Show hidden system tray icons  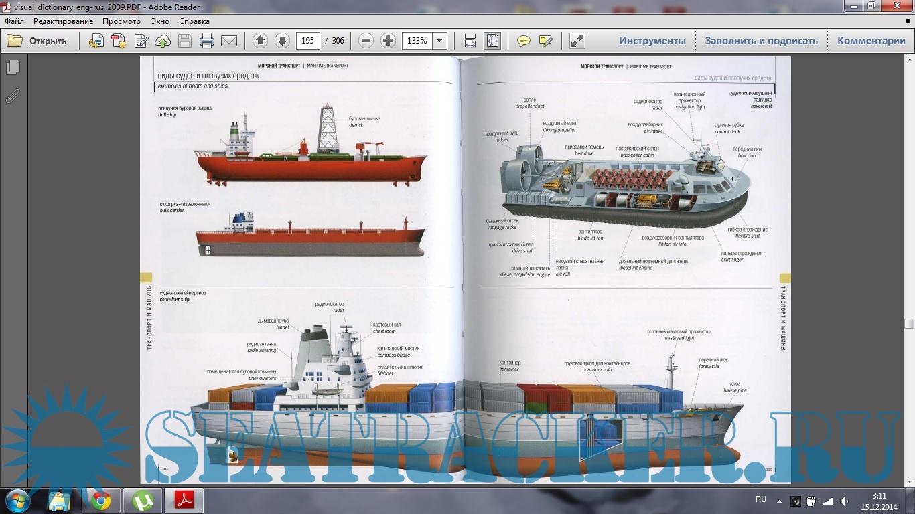point(778,500)
